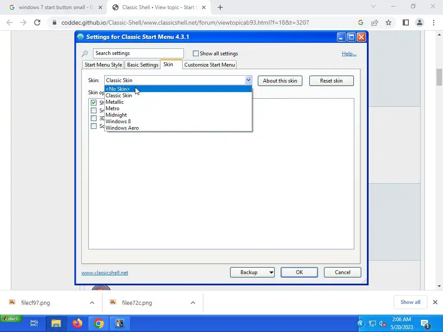The height and width of the screenshot is (332, 443).
Task: Click the About this skin button
Action: click(280, 81)
